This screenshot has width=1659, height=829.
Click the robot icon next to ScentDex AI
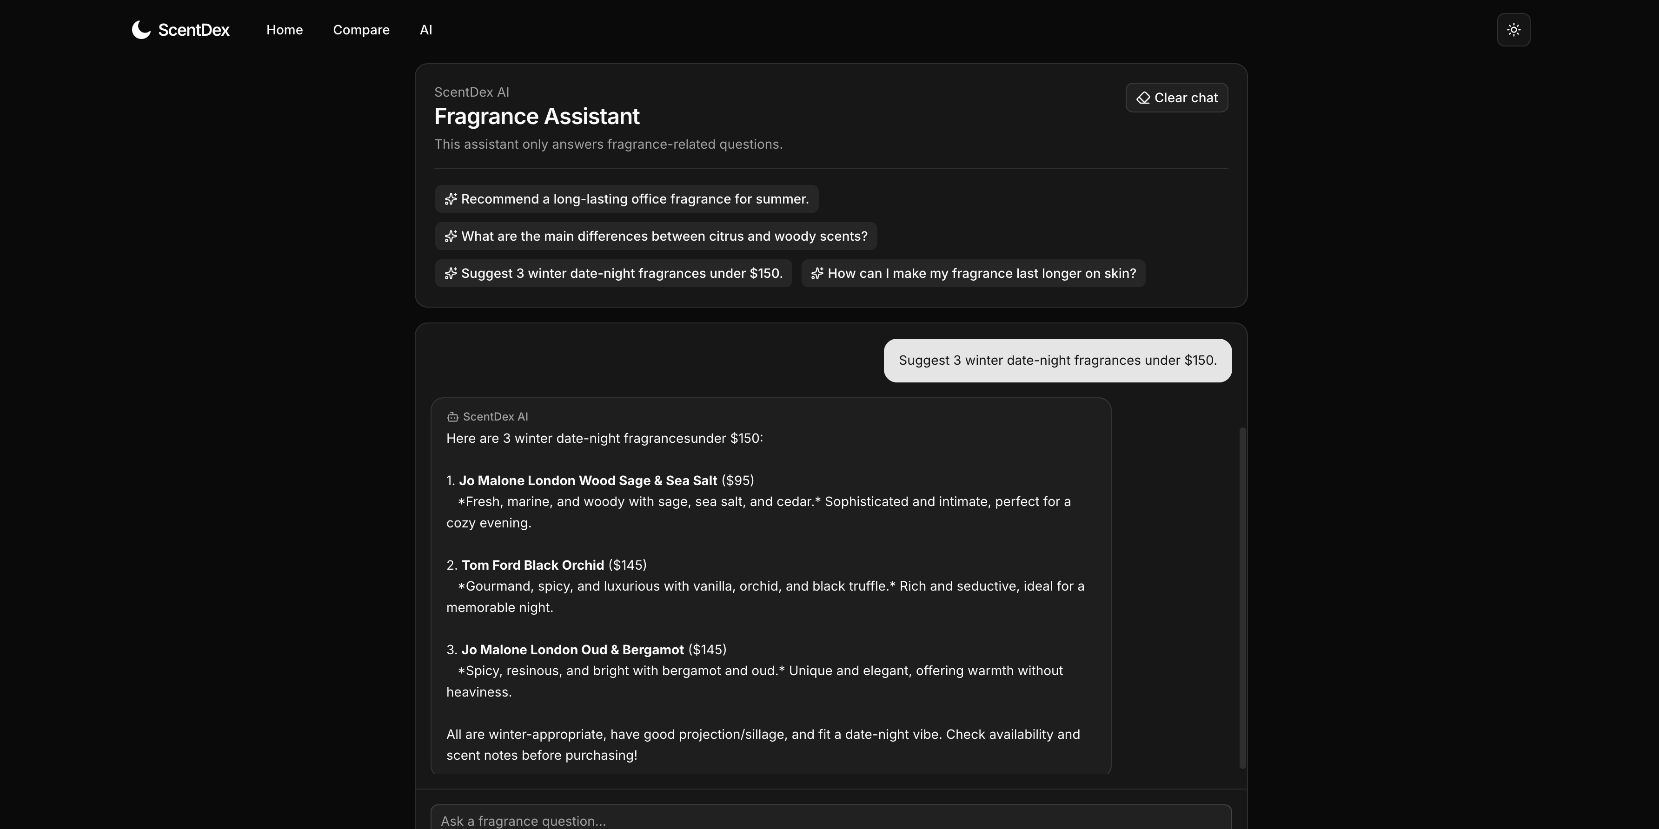(453, 417)
